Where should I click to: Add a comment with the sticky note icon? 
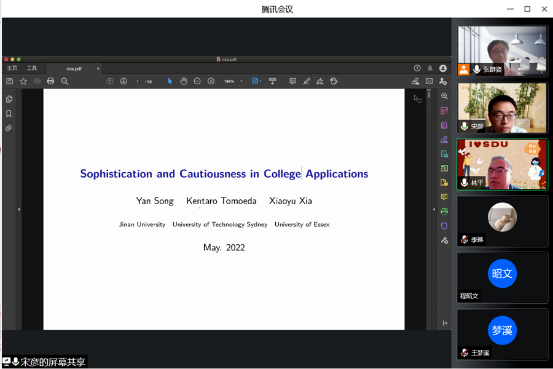click(x=292, y=81)
